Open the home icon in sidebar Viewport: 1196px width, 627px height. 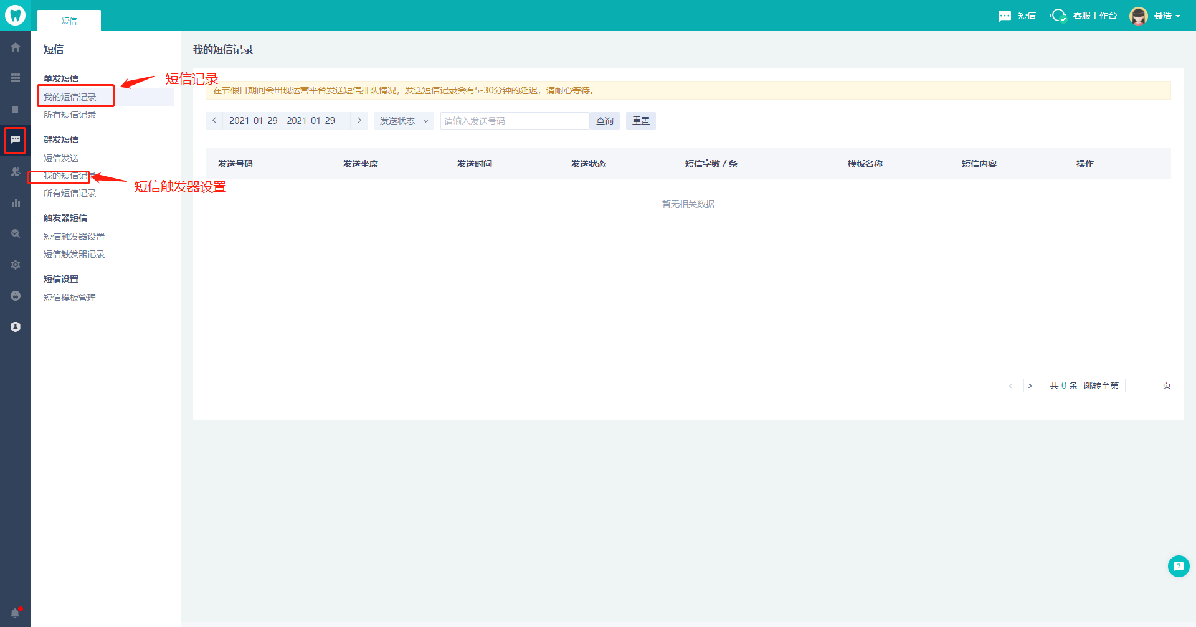[x=16, y=47]
